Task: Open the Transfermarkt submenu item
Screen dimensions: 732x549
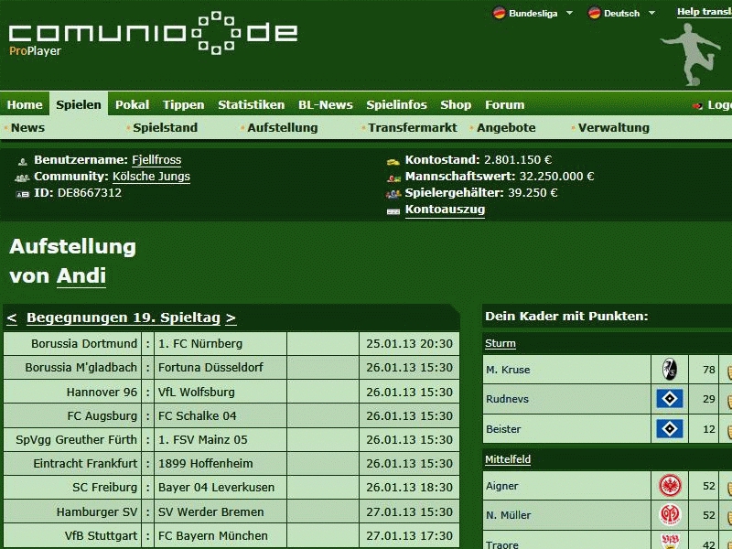Action: coord(413,127)
